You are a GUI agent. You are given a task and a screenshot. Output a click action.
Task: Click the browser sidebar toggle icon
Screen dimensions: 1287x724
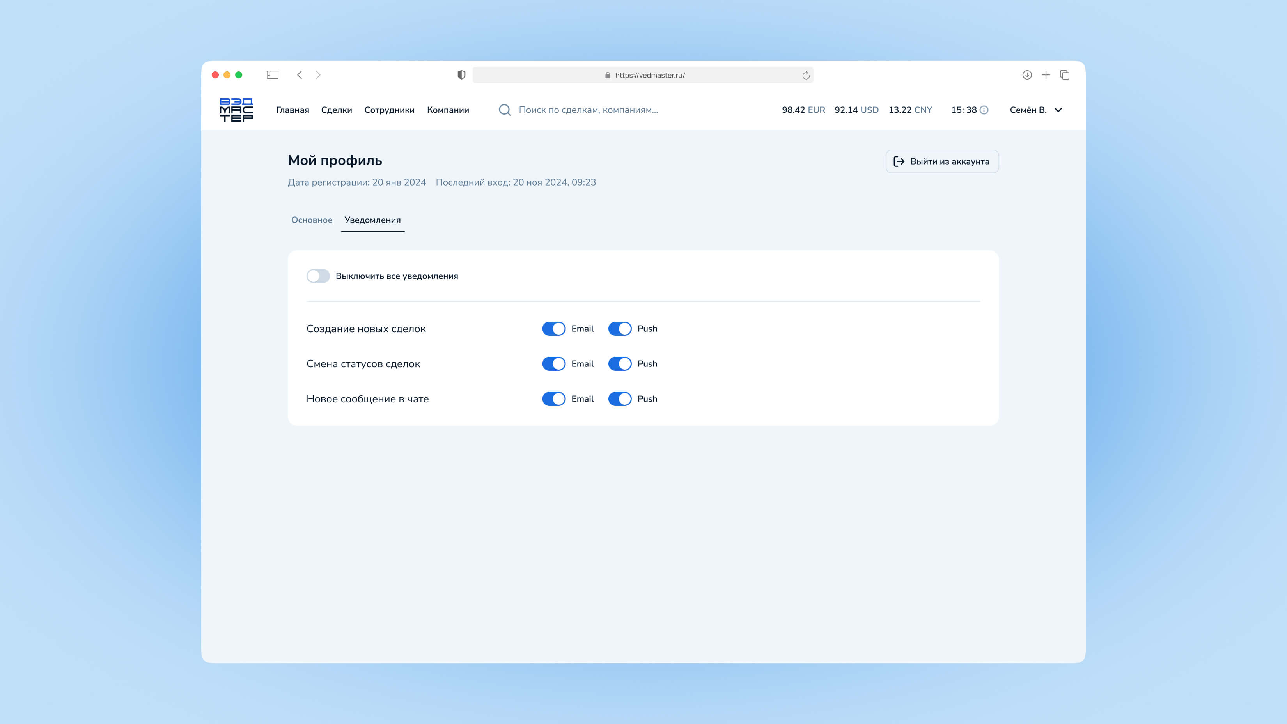pyautogui.click(x=272, y=75)
